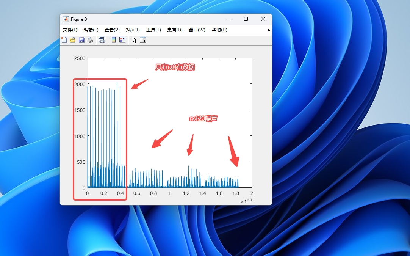Open the 工具(T) menu

[153, 30]
